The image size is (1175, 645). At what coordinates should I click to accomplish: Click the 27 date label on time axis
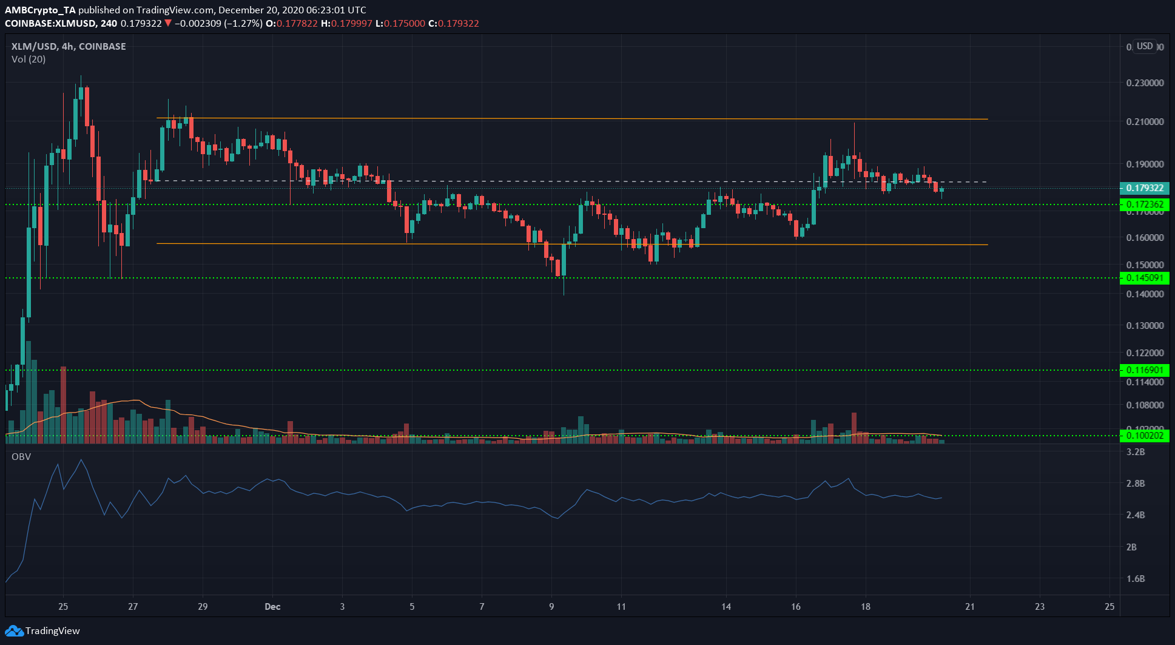pos(133,607)
